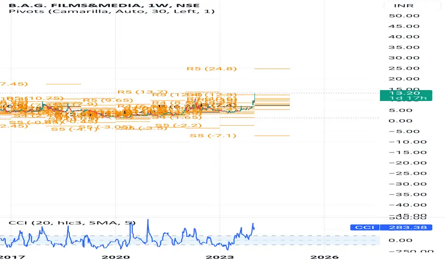Select the CCI (20, hlc3, SMA, 5) legend

coord(72,222)
